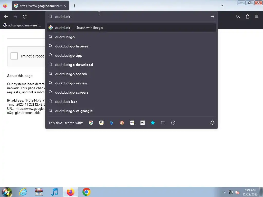Open a new tab

74,6
